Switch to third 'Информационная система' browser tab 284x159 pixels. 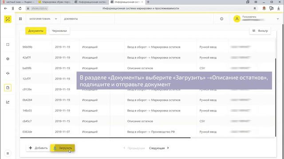[91, 2]
